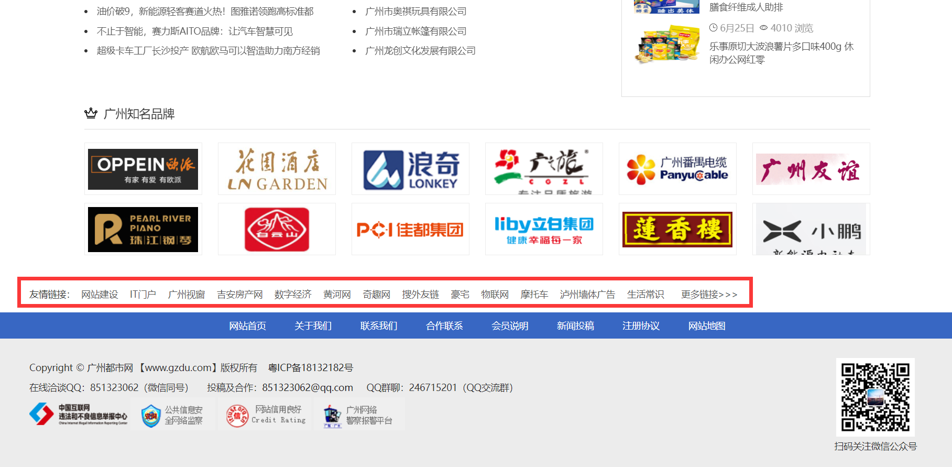Go to 关于我们 in the footer bar
Viewport: 952px width, 467px height.
[313, 326]
